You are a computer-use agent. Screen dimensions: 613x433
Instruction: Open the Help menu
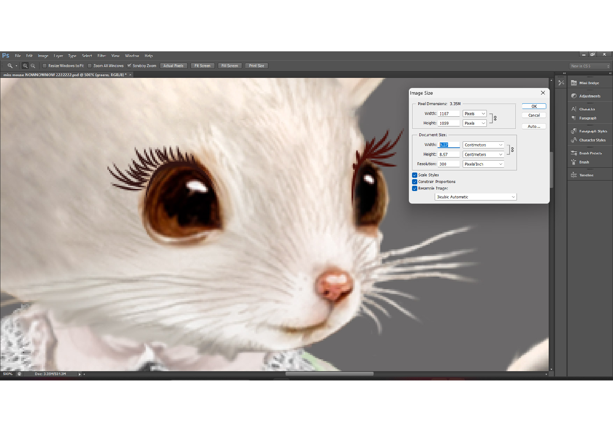149,56
